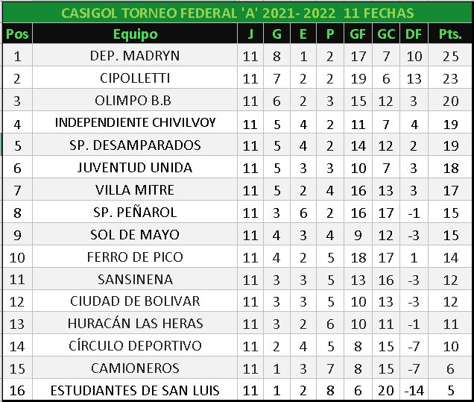Select the FERRO DE PICO team name
474x402 pixels.
135,257
